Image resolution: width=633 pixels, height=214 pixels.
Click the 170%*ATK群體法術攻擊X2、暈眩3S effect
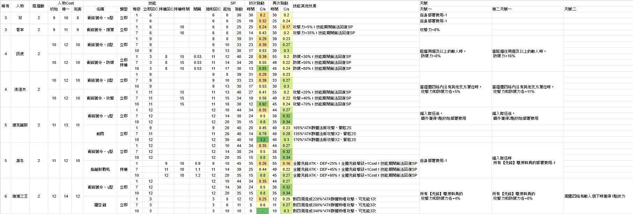(325, 140)
